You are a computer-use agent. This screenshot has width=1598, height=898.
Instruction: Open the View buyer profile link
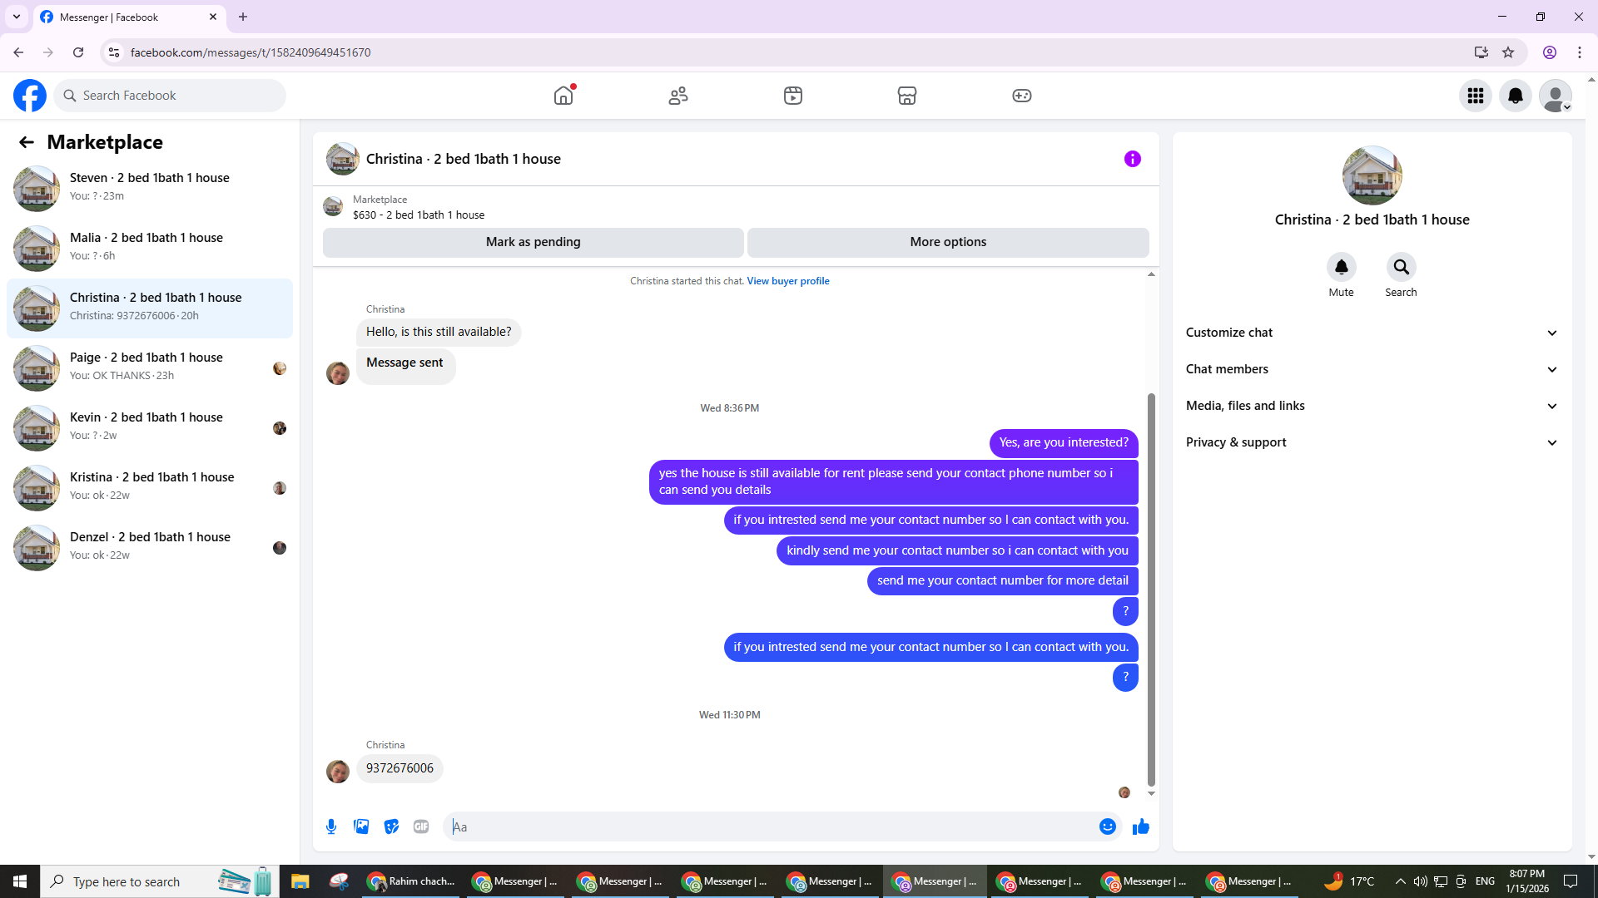point(787,281)
